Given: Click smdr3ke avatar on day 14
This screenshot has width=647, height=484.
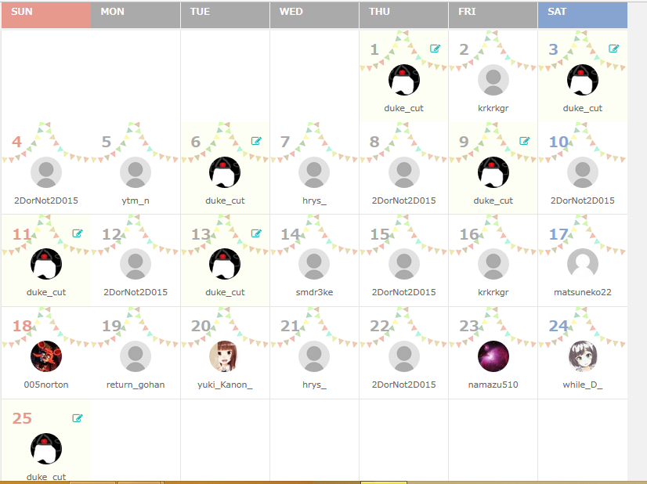Looking at the screenshot, I should point(314,264).
